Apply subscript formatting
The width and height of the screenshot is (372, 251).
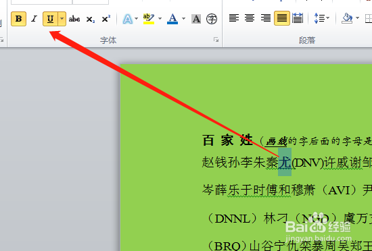click(x=91, y=19)
